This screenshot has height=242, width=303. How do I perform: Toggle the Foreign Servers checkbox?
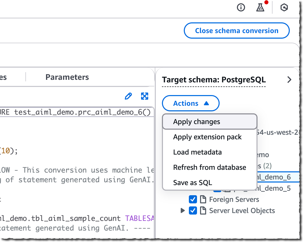pyautogui.click(x=193, y=200)
